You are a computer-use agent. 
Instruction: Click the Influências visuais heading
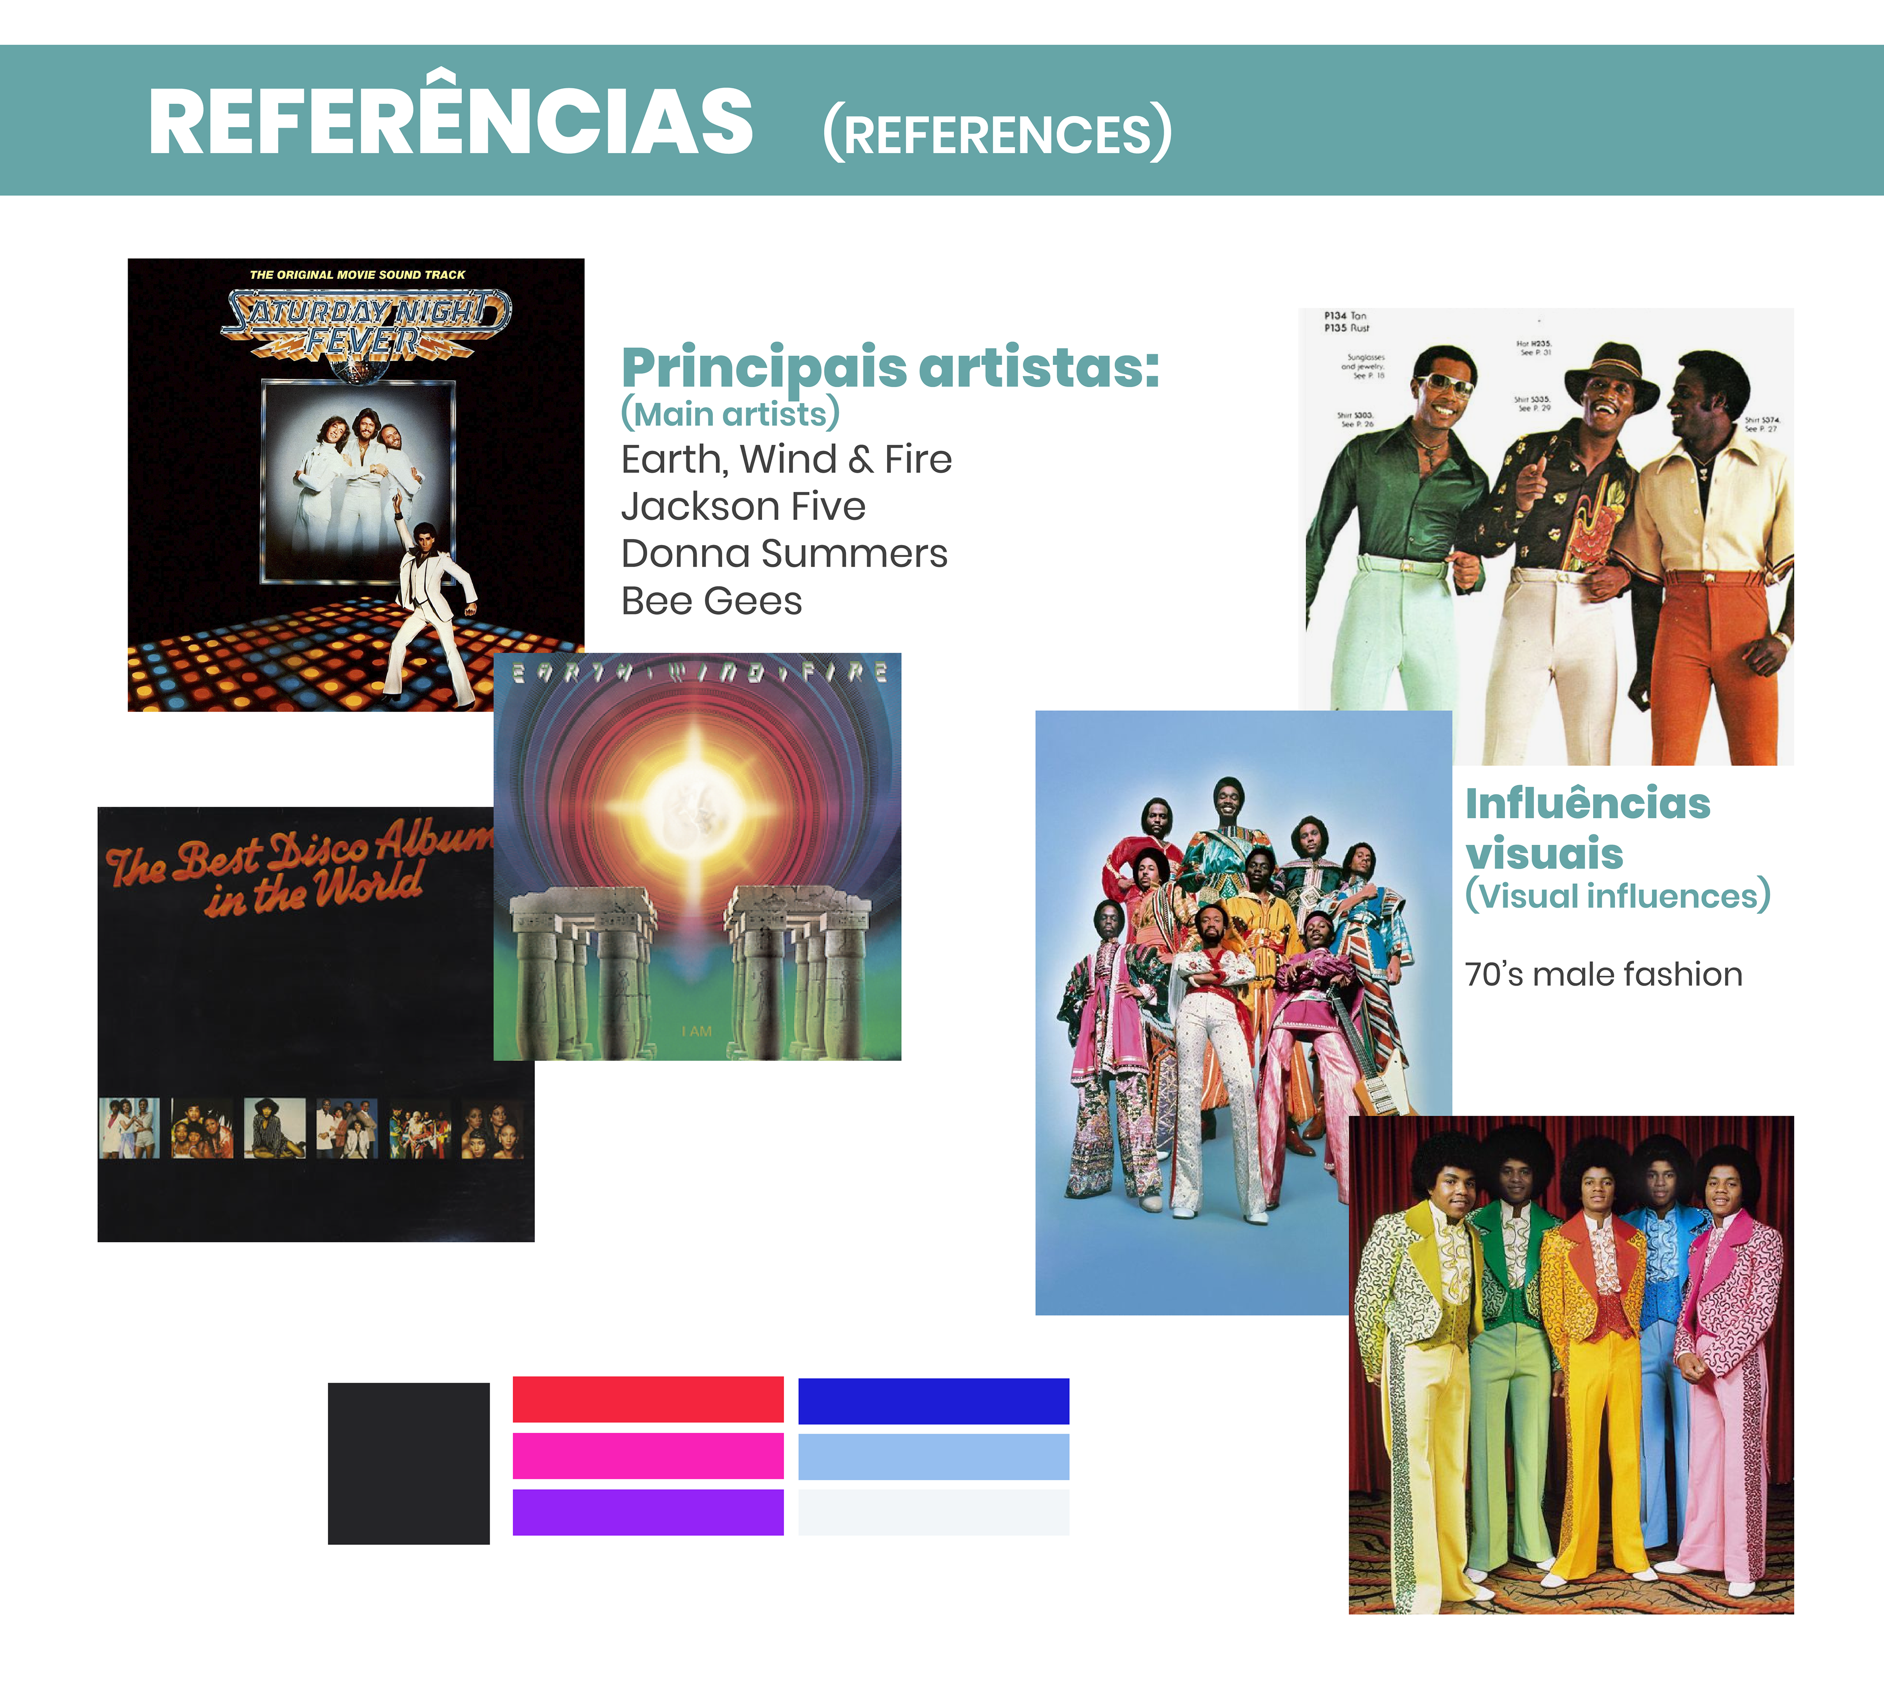click(1588, 829)
